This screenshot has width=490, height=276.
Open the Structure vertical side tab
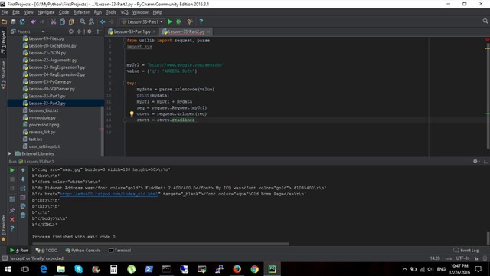pyautogui.click(x=3, y=74)
